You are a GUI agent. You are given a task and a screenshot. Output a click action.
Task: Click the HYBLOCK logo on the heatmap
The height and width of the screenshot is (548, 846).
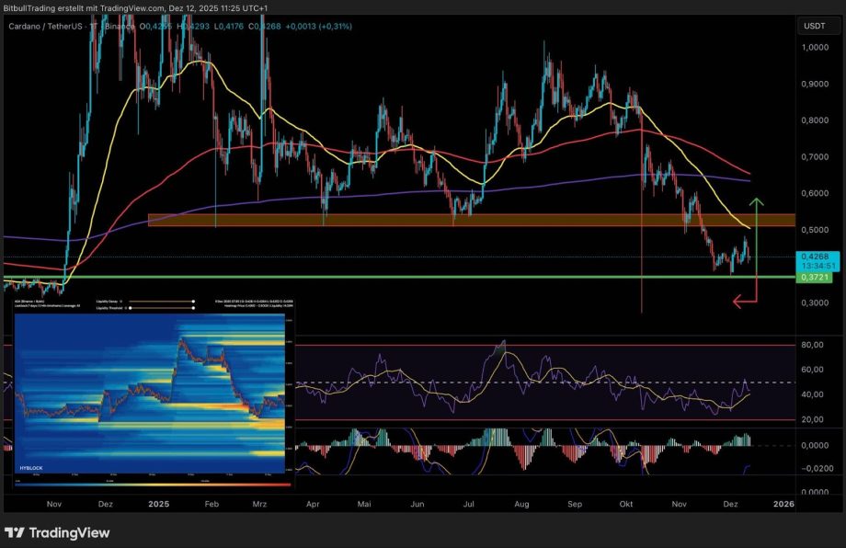[x=31, y=468]
